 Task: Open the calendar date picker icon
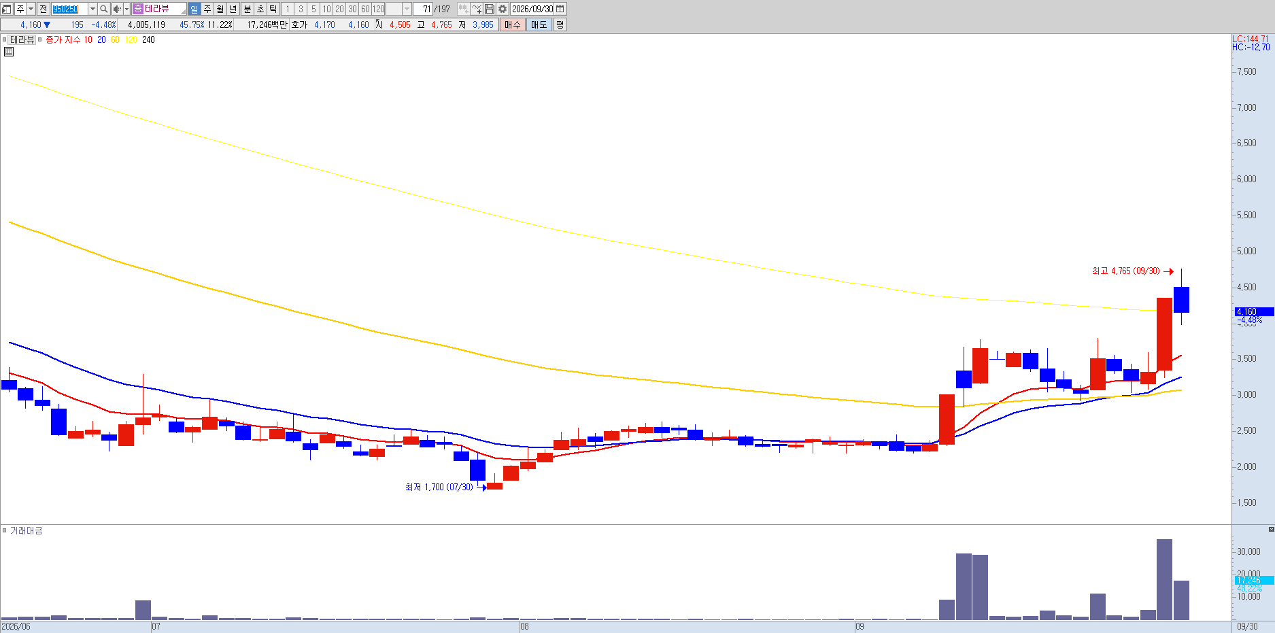560,9
